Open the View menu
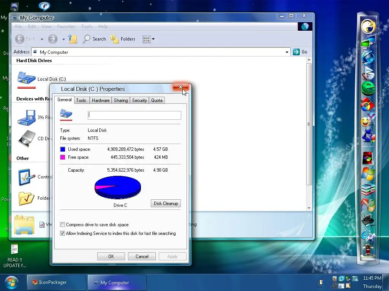Screen dimensions: 389x291 click(46, 27)
